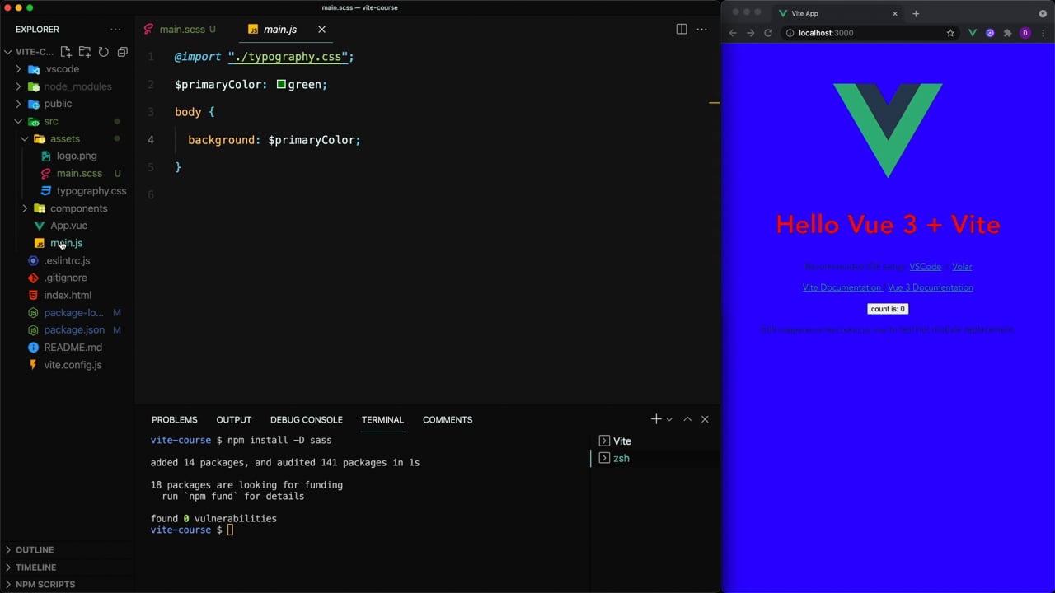Viewport: 1055px width, 593px height.
Task: Maximize the terminal panel with up chevron
Action: pyautogui.click(x=687, y=419)
